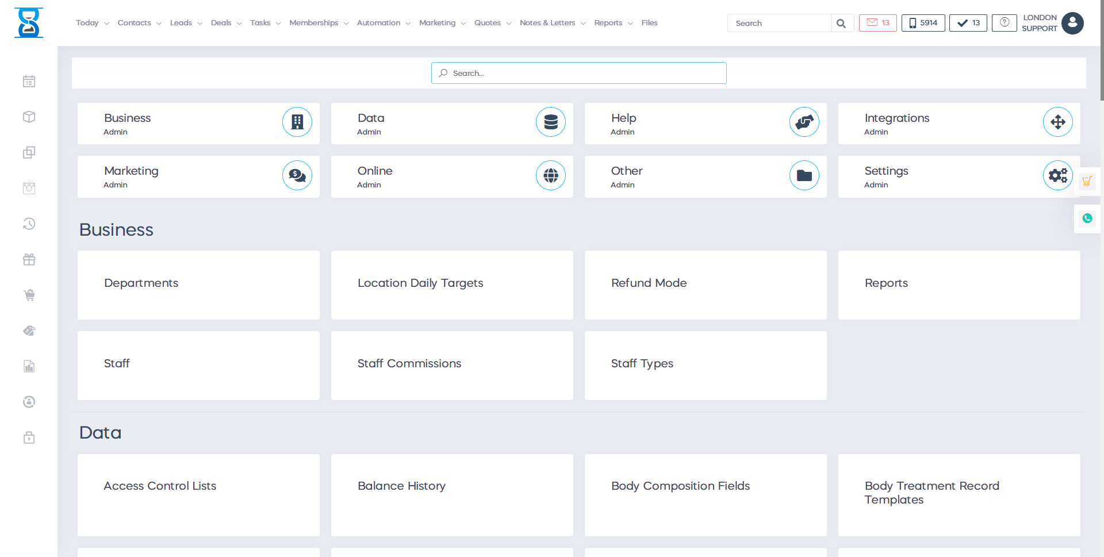Expand the Automation dropdown menu
This screenshot has width=1104, height=557.
(384, 23)
